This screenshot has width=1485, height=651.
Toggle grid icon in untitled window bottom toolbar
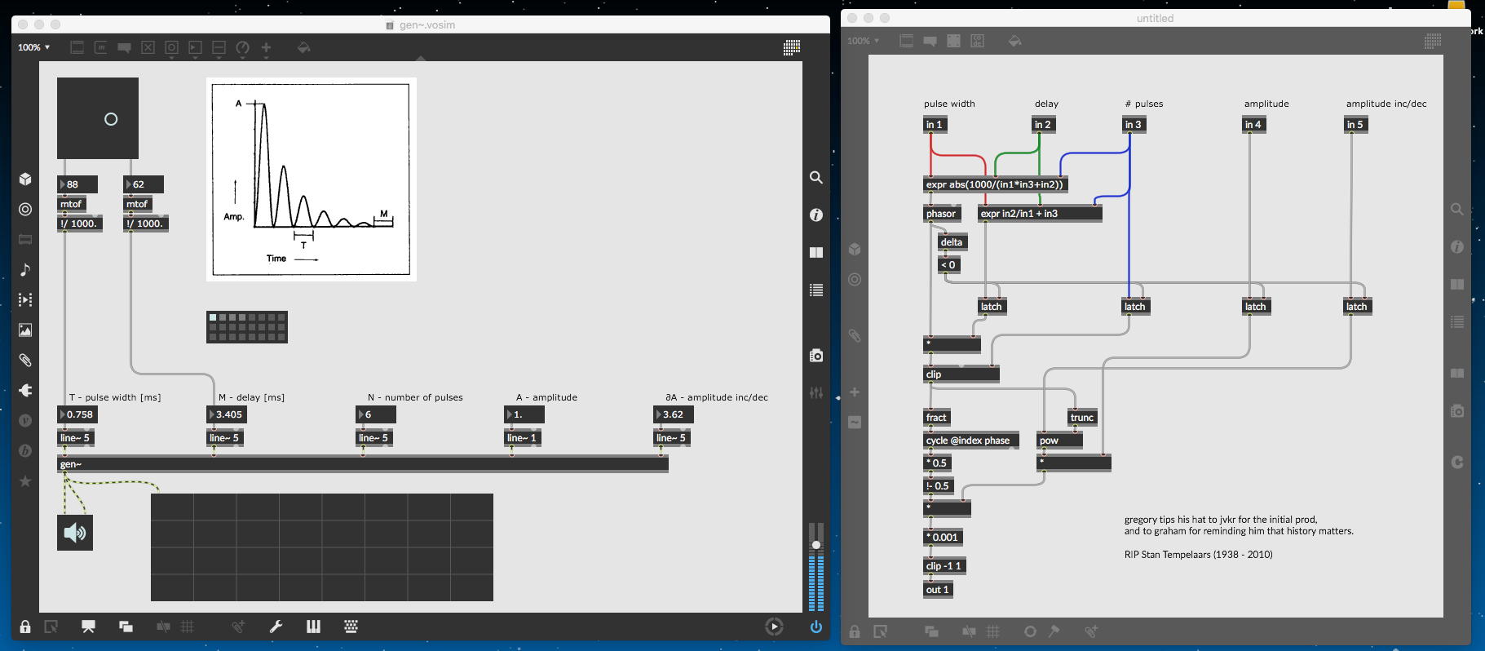click(x=992, y=631)
